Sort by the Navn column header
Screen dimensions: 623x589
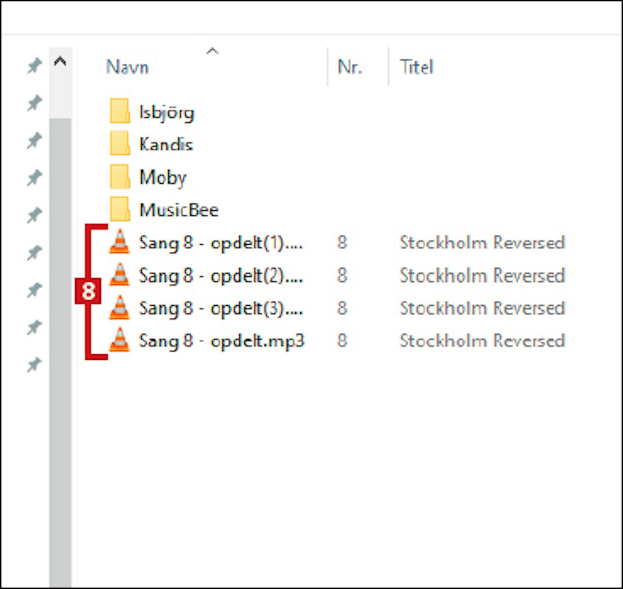pyautogui.click(x=128, y=67)
